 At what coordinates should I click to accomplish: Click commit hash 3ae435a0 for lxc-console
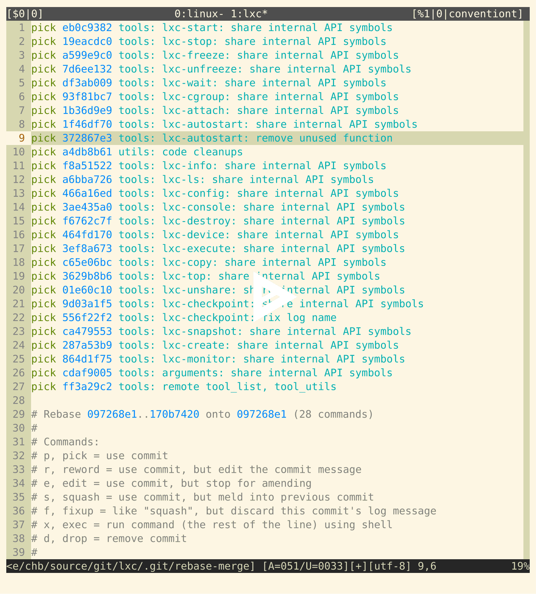87,207
